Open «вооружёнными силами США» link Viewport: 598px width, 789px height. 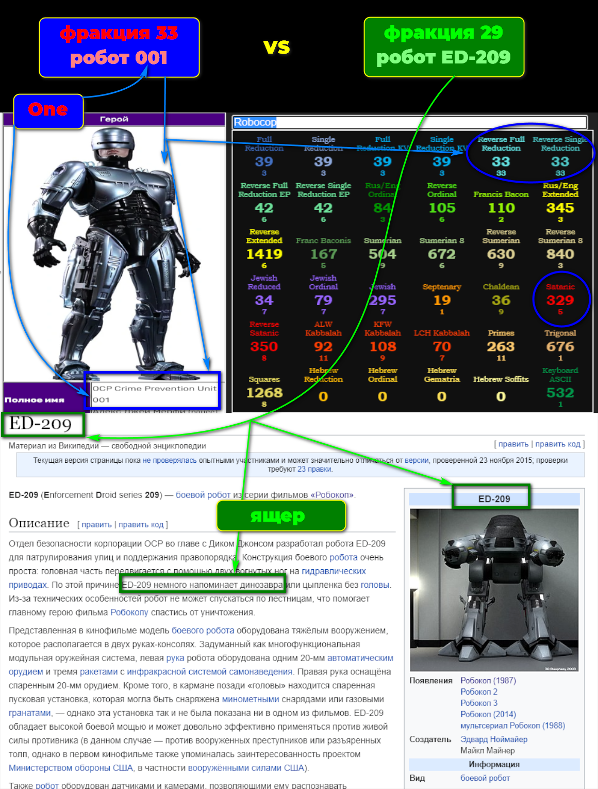coord(246,768)
